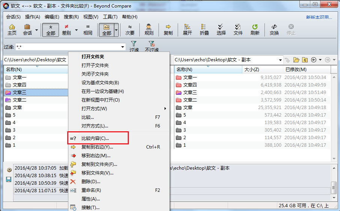Toggle the 全部 asterisk show-all filter

(x=50, y=30)
